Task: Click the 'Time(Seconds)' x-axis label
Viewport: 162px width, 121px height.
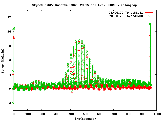Action: 85,119
